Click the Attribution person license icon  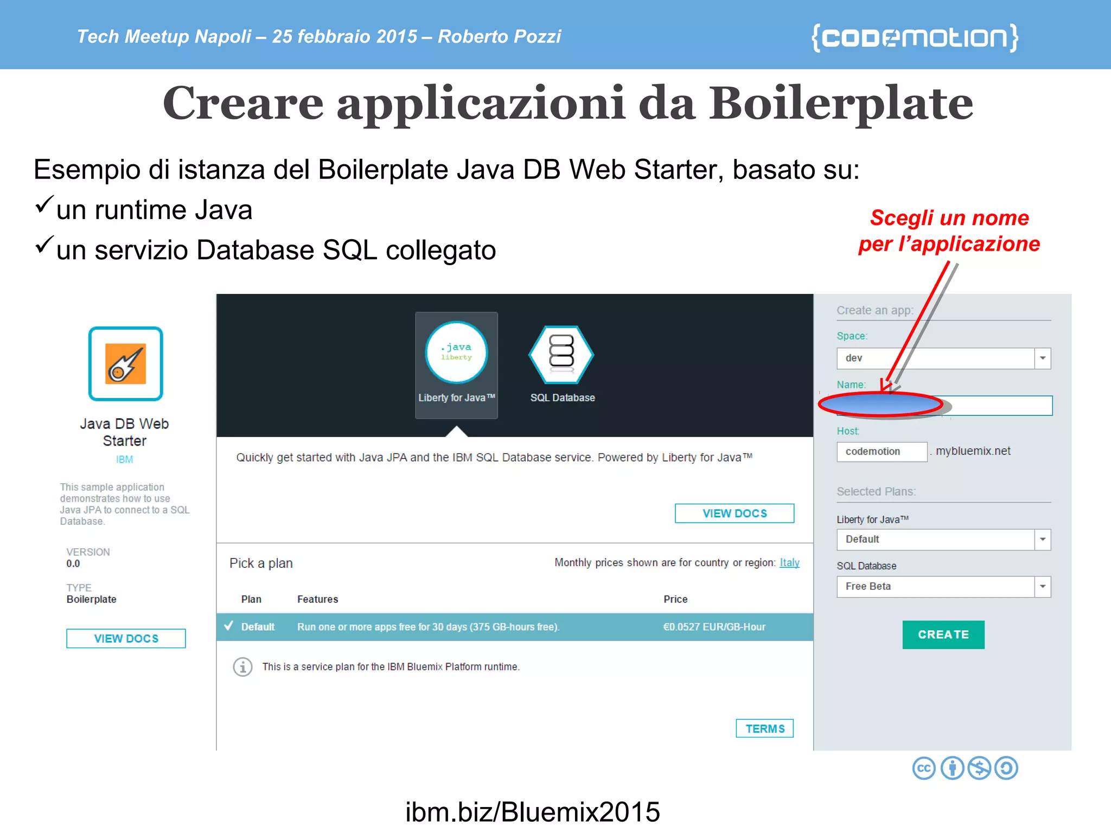pos(952,768)
